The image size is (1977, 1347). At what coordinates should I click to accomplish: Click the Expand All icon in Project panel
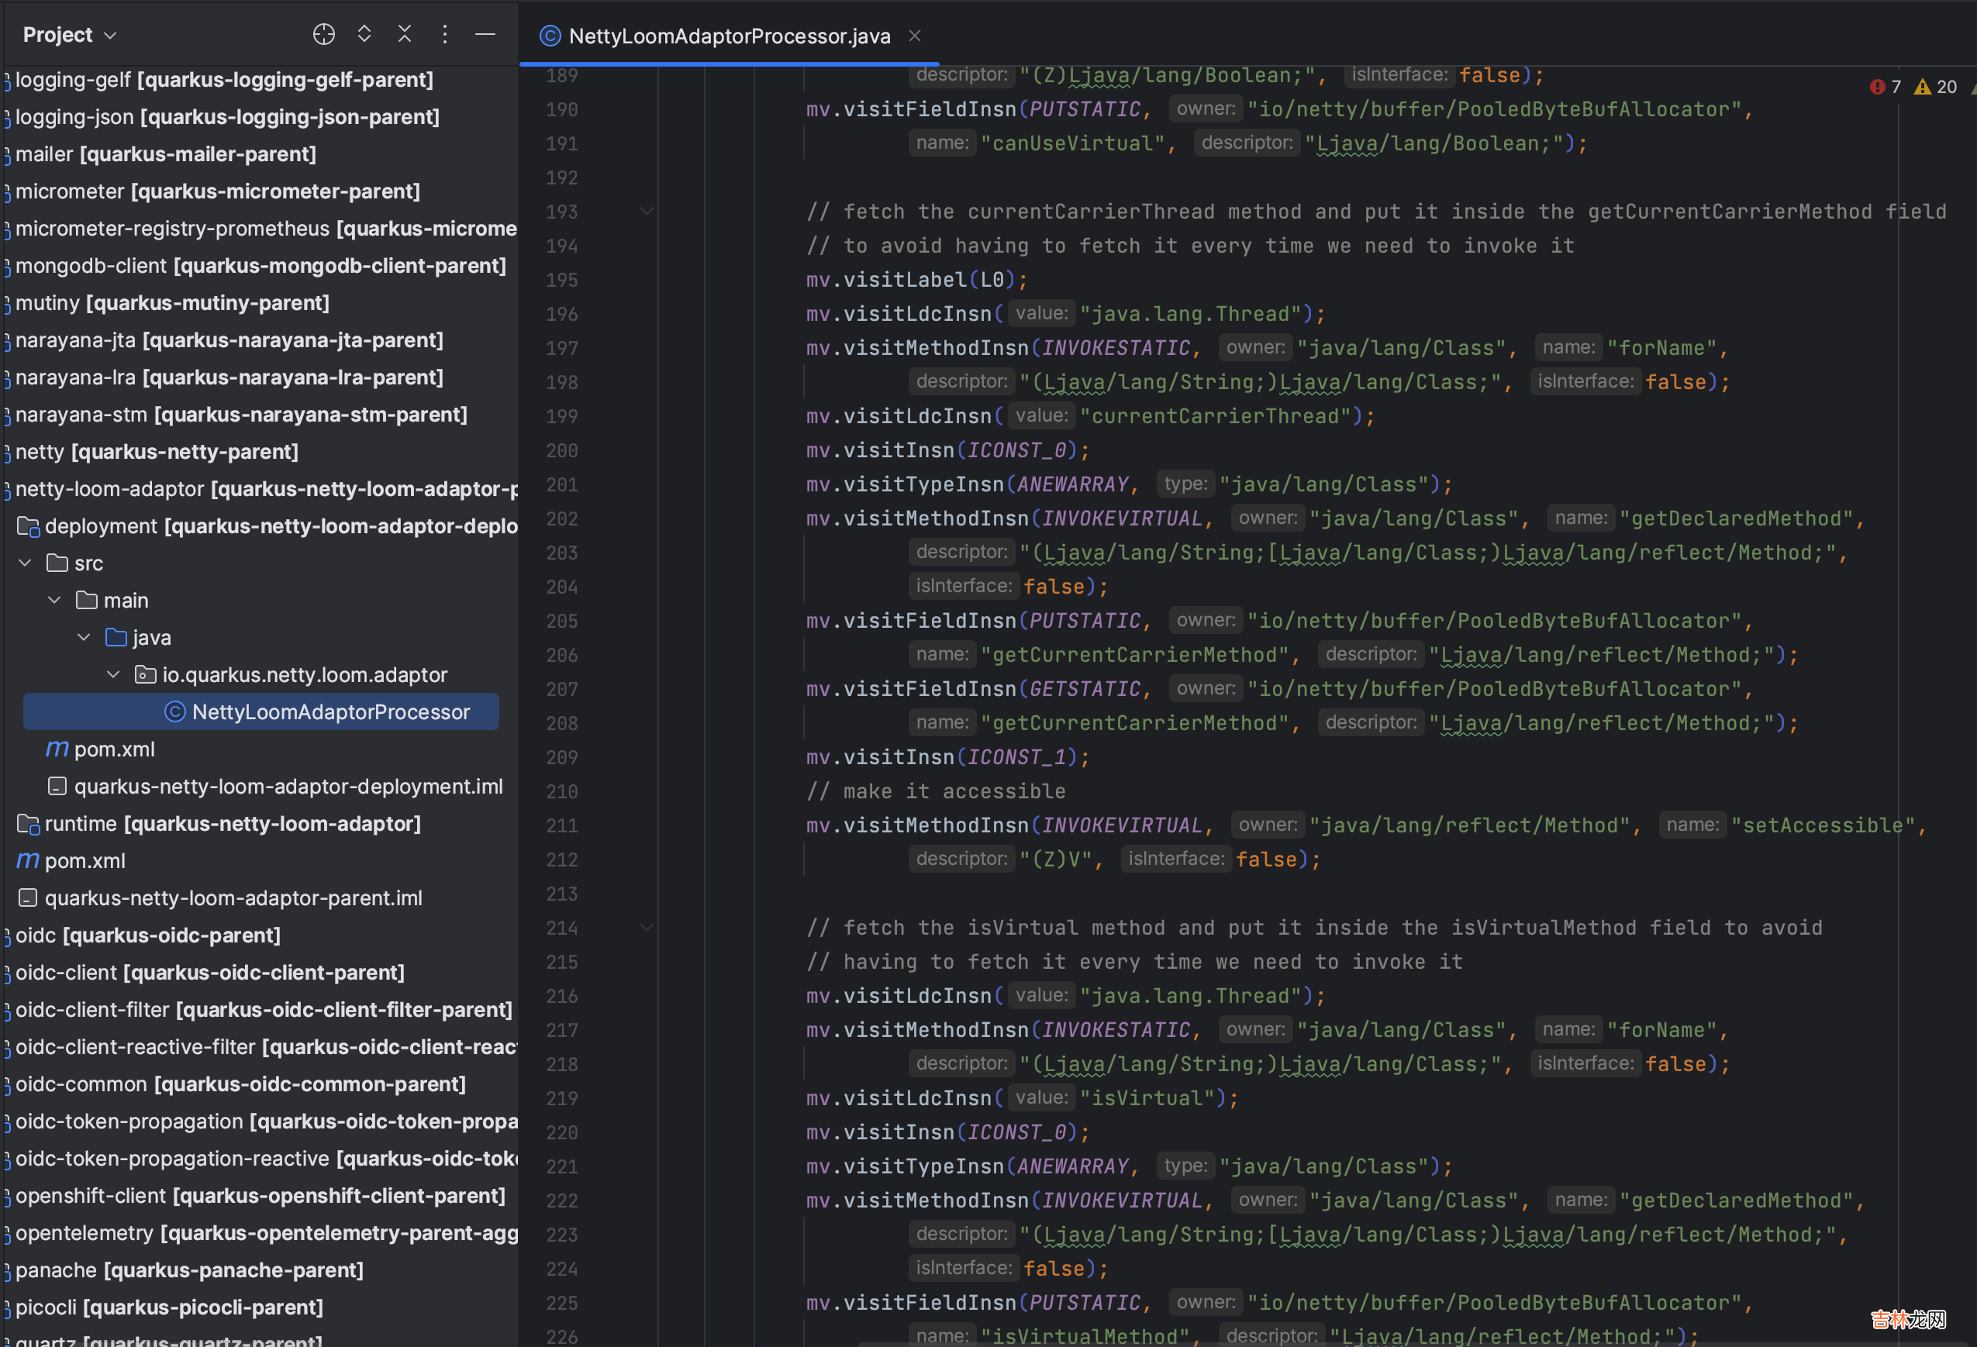point(364,34)
